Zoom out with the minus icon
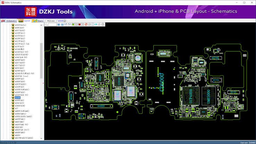This screenshot has width=256, height=144. tap(62, 25)
